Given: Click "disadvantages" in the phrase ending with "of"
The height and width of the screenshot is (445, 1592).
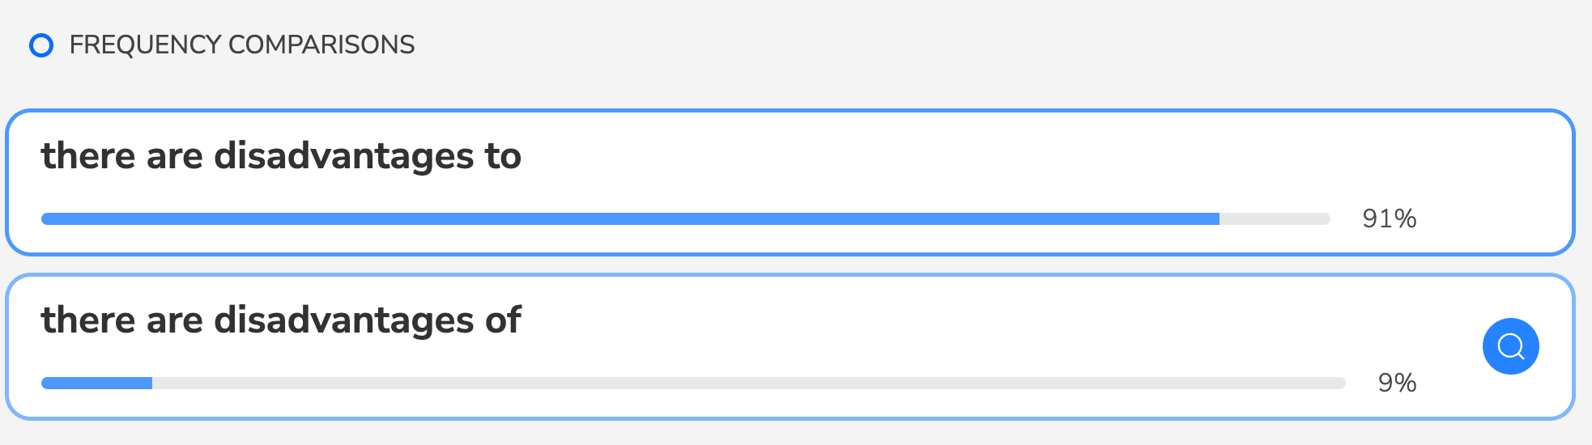Looking at the screenshot, I should click(x=343, y=320).
